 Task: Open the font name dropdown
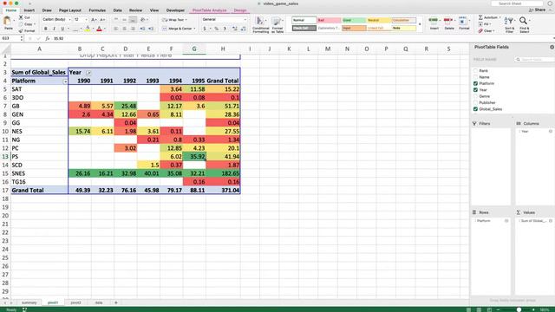(x=69, y=20)
